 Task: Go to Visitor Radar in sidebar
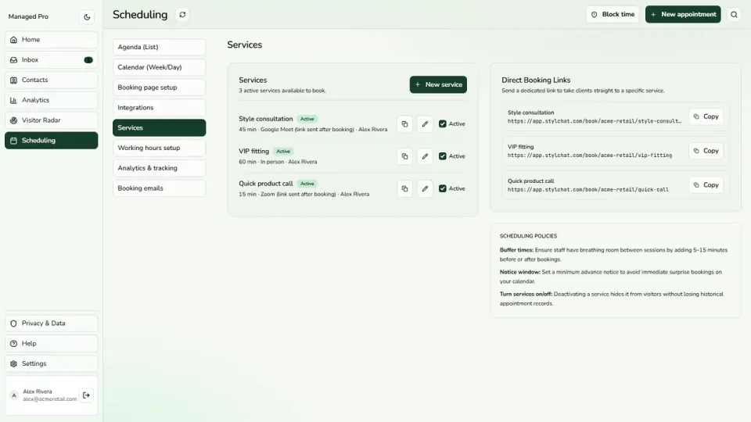(x=52, y=120)
